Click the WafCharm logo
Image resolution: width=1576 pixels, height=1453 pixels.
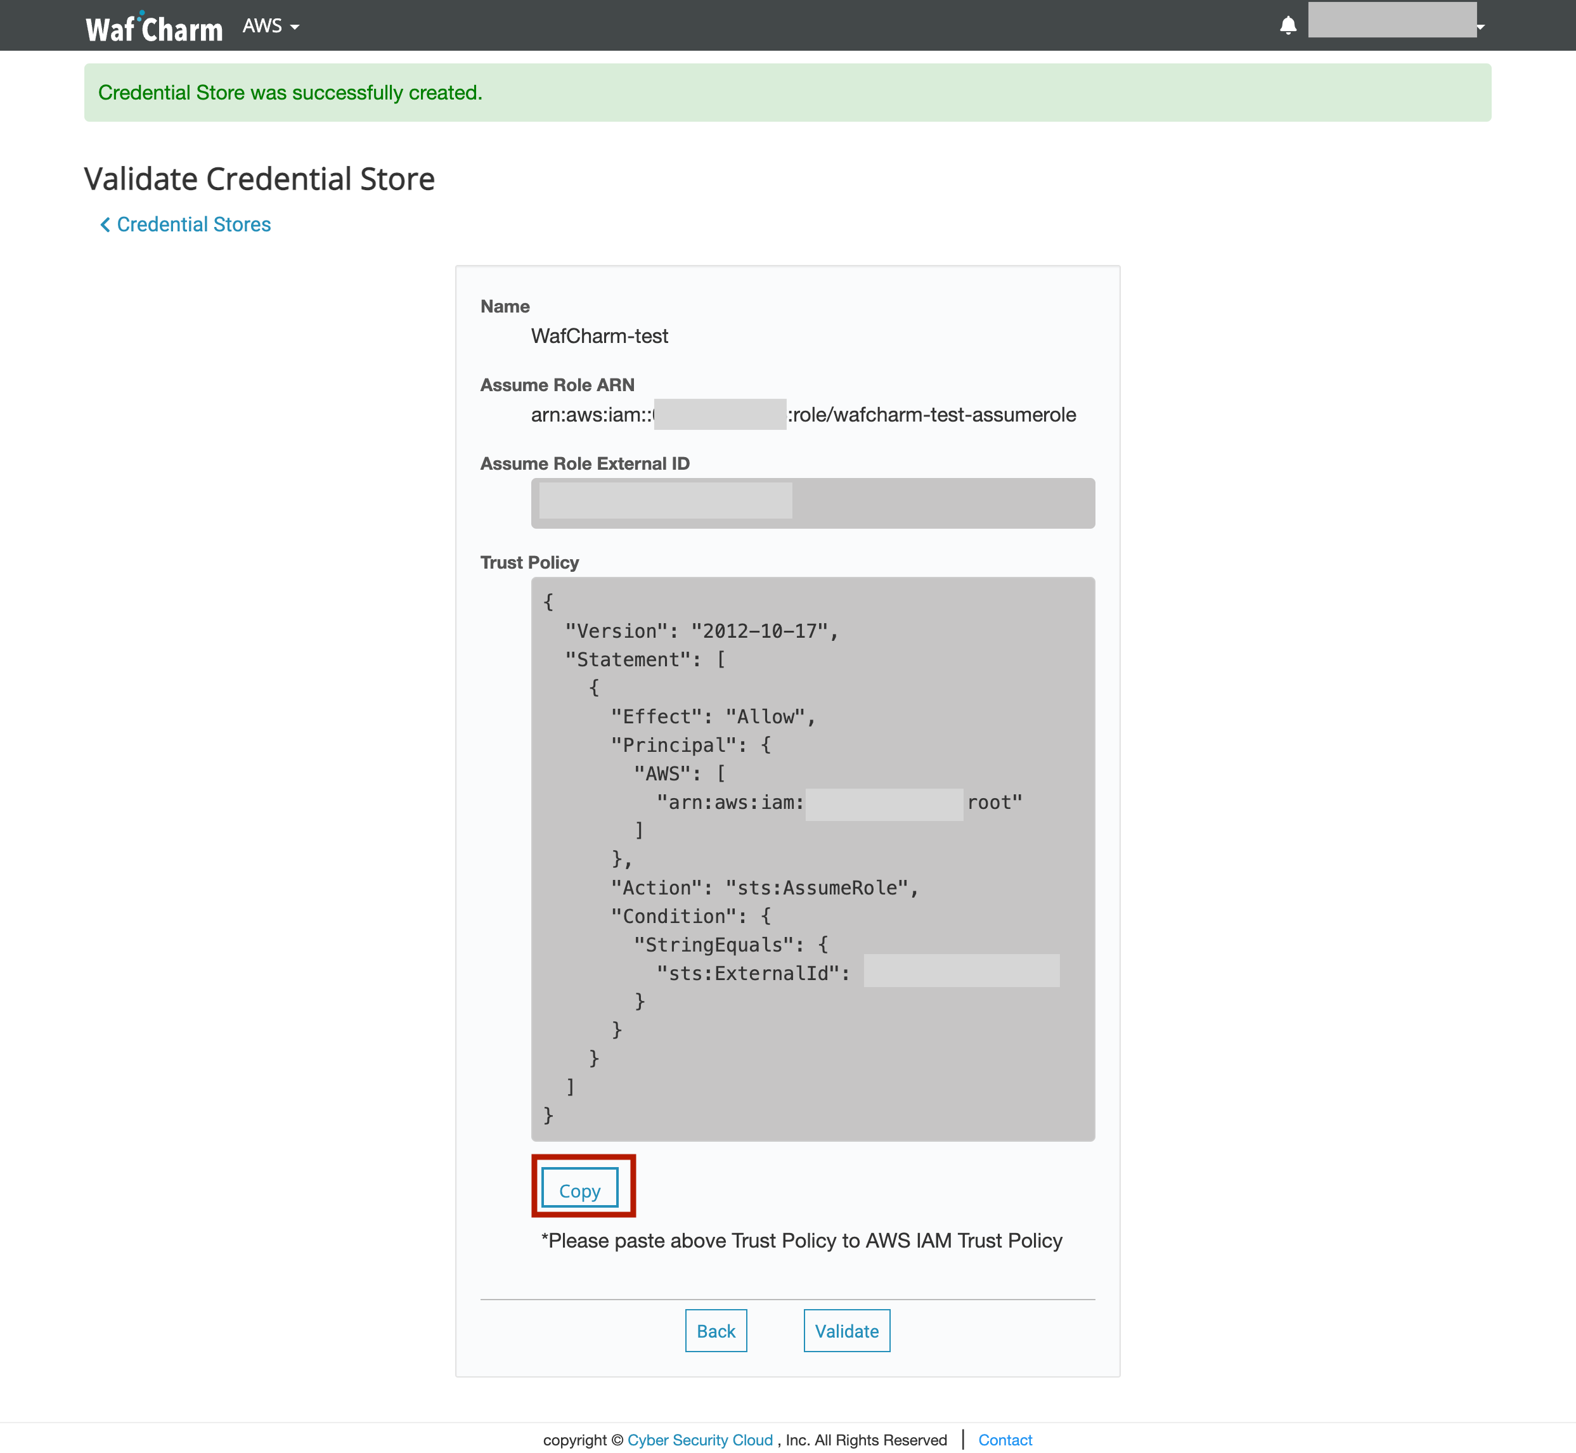click(x=154, y=27)
